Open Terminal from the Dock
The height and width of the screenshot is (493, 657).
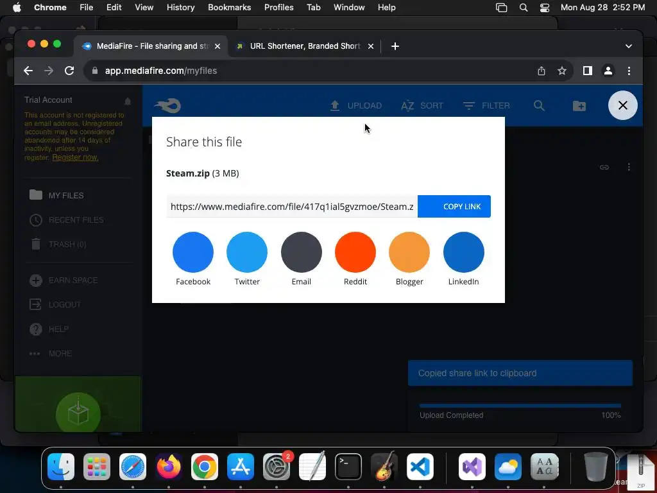(348, 467)
